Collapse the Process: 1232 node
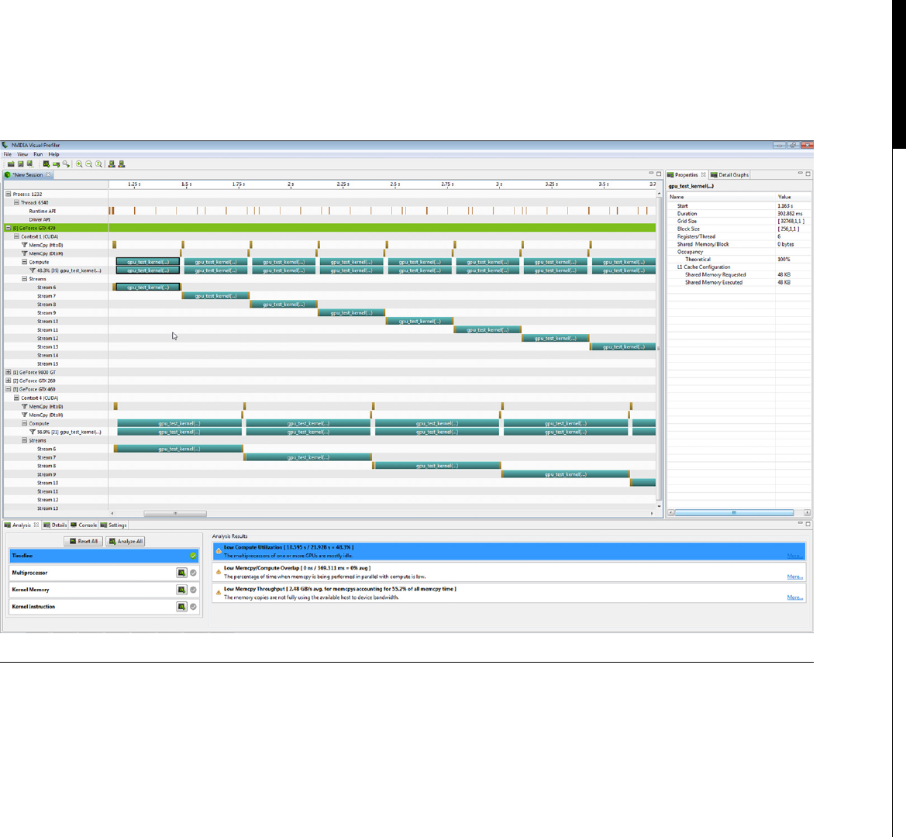 [8, 194]
